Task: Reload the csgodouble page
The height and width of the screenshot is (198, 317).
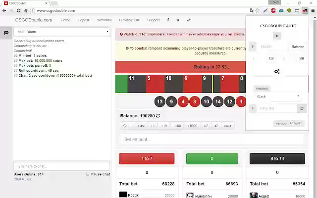Action: pyautogui.click(x=19, y=10)
